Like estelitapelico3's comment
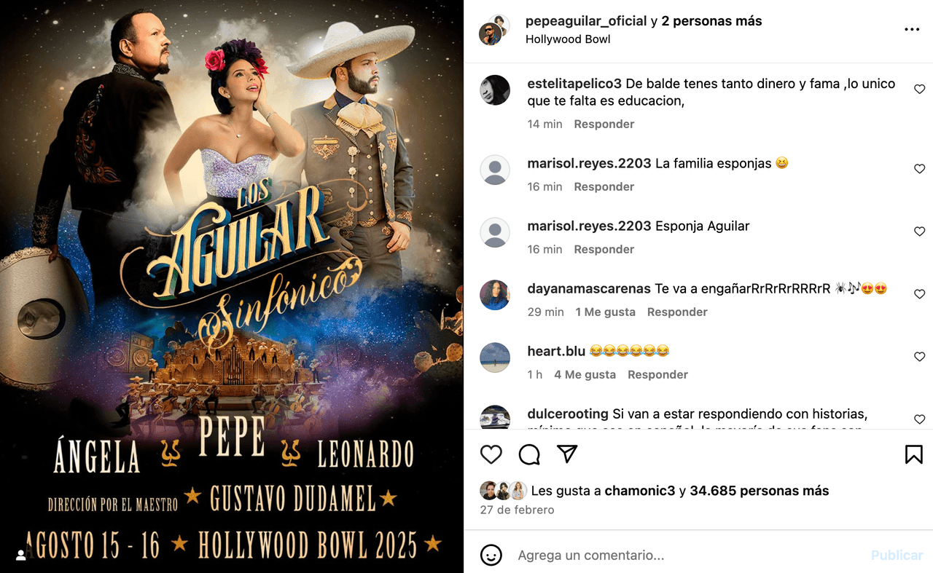Viewport: 933px width, 573px height. tap(919, 89)
